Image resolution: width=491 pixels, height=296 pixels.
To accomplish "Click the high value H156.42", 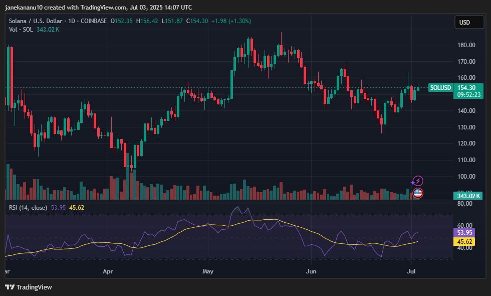I will point(147,21).
